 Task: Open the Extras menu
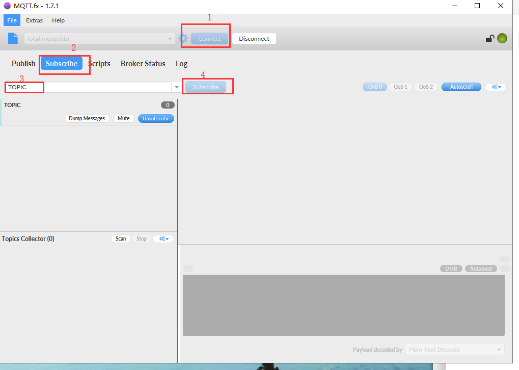35,20
